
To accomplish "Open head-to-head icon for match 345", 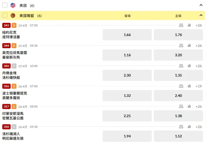I will point(181,66).
